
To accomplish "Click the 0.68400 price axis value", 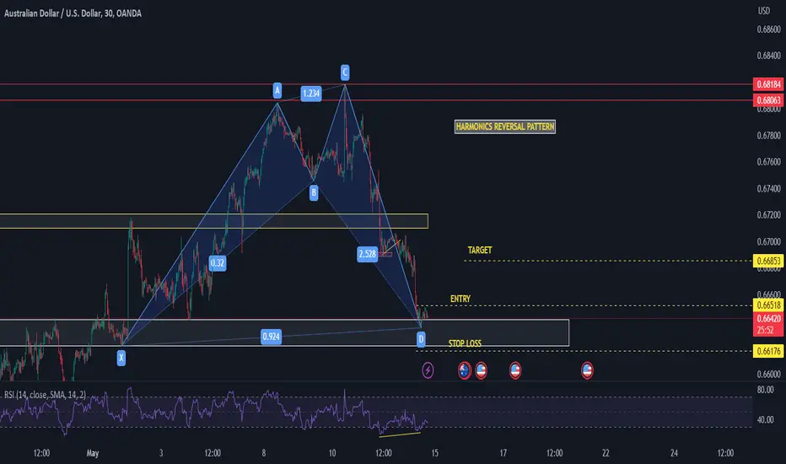I will [x=768, y=56].
